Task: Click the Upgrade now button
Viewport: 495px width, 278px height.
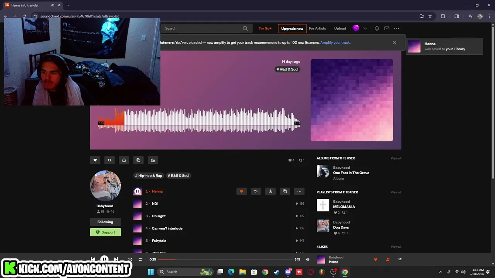Action: [292, 29]
